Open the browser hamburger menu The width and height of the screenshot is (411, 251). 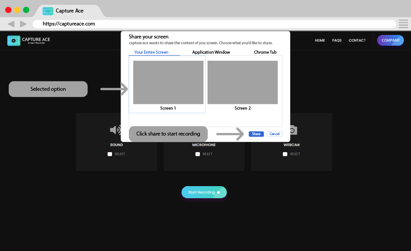point(403,24)
